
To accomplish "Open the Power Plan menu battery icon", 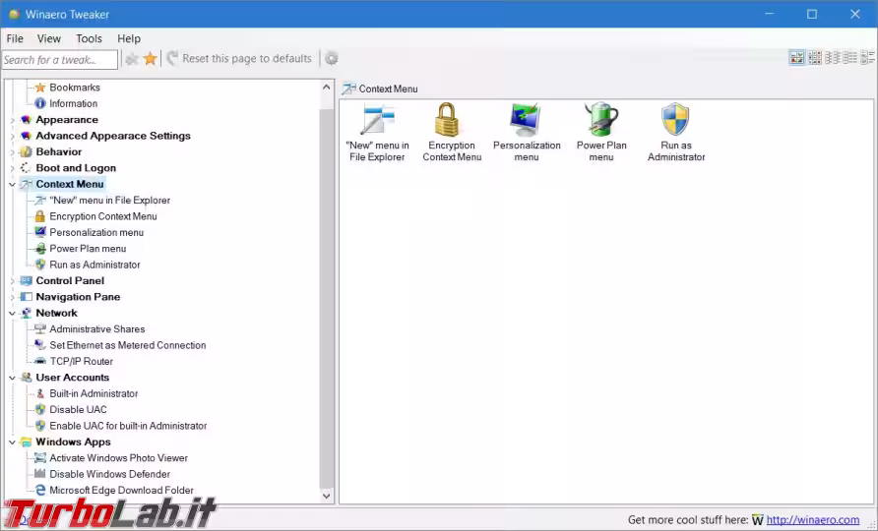I will pos(601,119).
